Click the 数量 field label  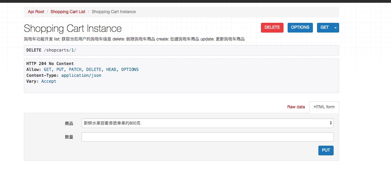pos(69,137)
